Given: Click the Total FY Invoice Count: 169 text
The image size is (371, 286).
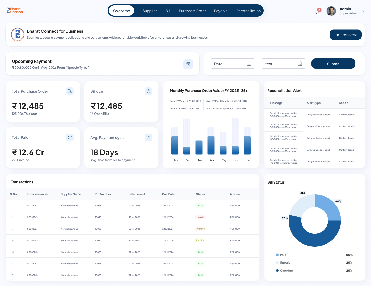Looking at the screenshot, I should (184, 109).
